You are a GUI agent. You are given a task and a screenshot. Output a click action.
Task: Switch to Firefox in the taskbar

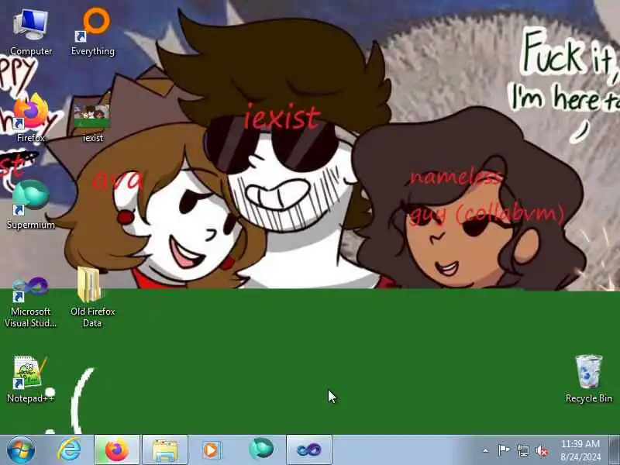pos(117,450)
